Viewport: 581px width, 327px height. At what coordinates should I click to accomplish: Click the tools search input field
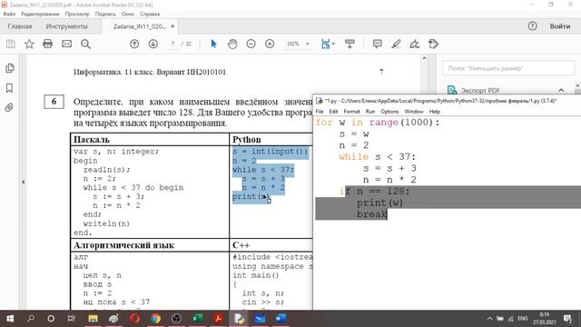[508, 68]
